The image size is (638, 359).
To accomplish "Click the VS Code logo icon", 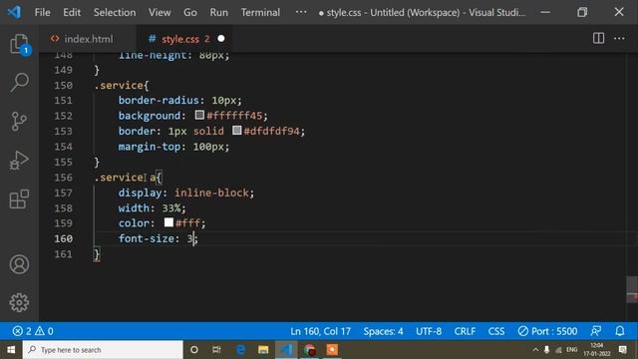I will pyautogui.click(x=15, y=12).
